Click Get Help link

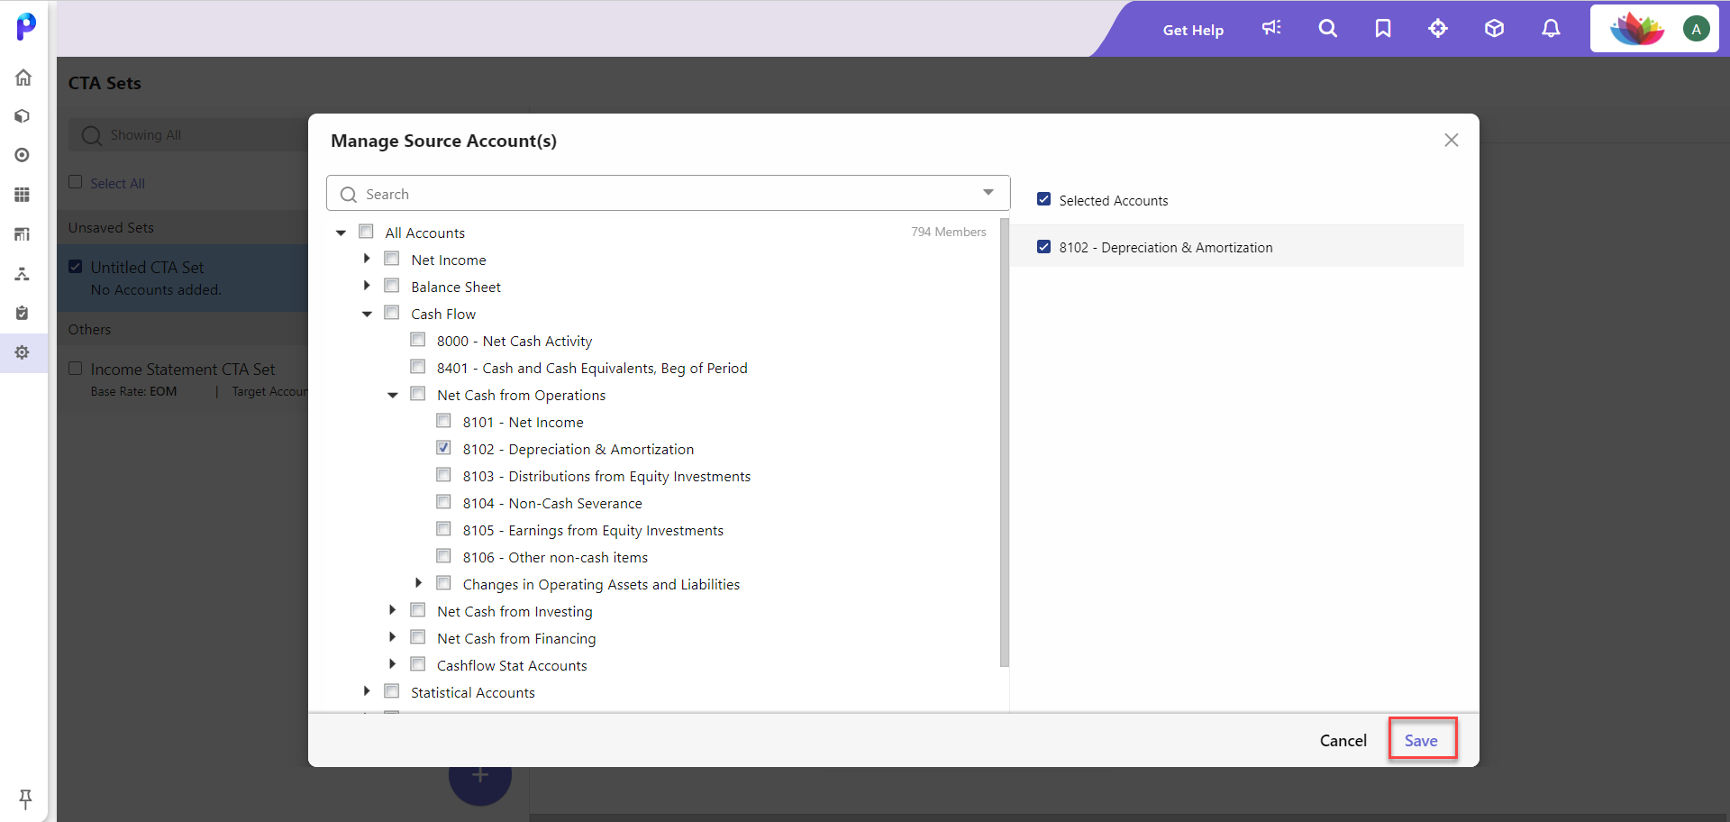(x=1193, y=30)
